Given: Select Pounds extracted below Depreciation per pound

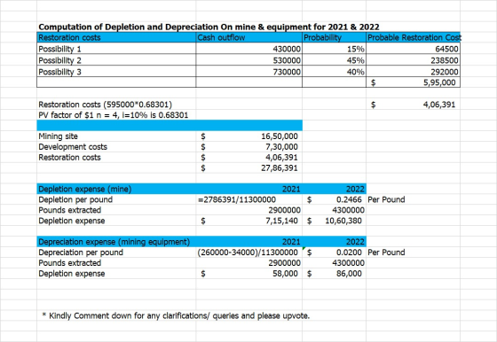Looking at the screenshot, I should [x=70, y=263].
